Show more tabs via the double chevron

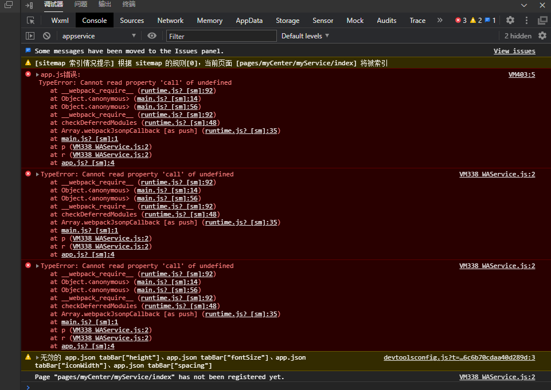[x=440, y=21]
